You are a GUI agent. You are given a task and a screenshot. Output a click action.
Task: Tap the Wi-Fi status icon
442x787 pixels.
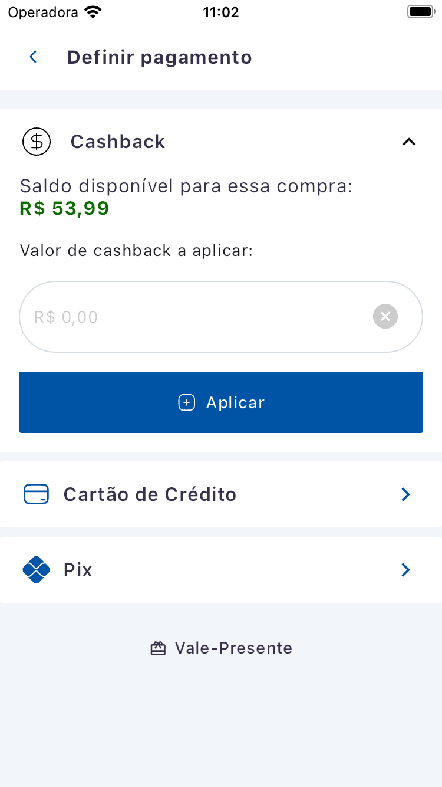tap(93, 12)
